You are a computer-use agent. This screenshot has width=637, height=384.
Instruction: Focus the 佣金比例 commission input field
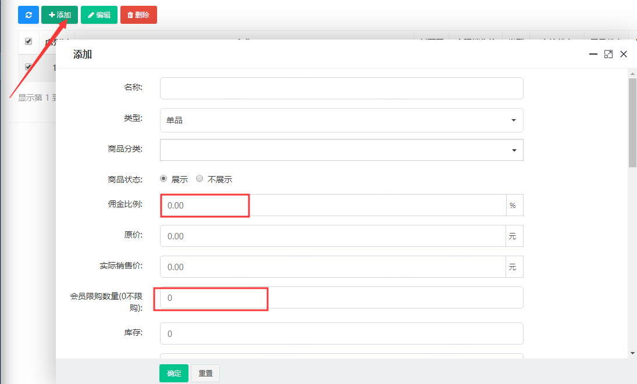coord(333,205)
